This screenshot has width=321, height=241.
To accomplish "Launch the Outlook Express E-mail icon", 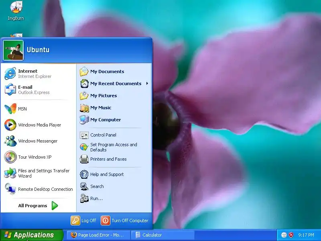I will [x=10, y=89].
